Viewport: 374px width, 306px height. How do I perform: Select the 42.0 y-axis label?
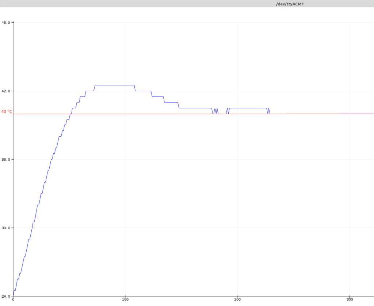[x=6, y=91]
